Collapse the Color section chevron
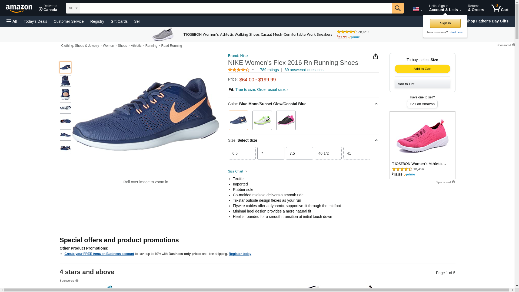The image size is (519, 292). coord(376,104)
